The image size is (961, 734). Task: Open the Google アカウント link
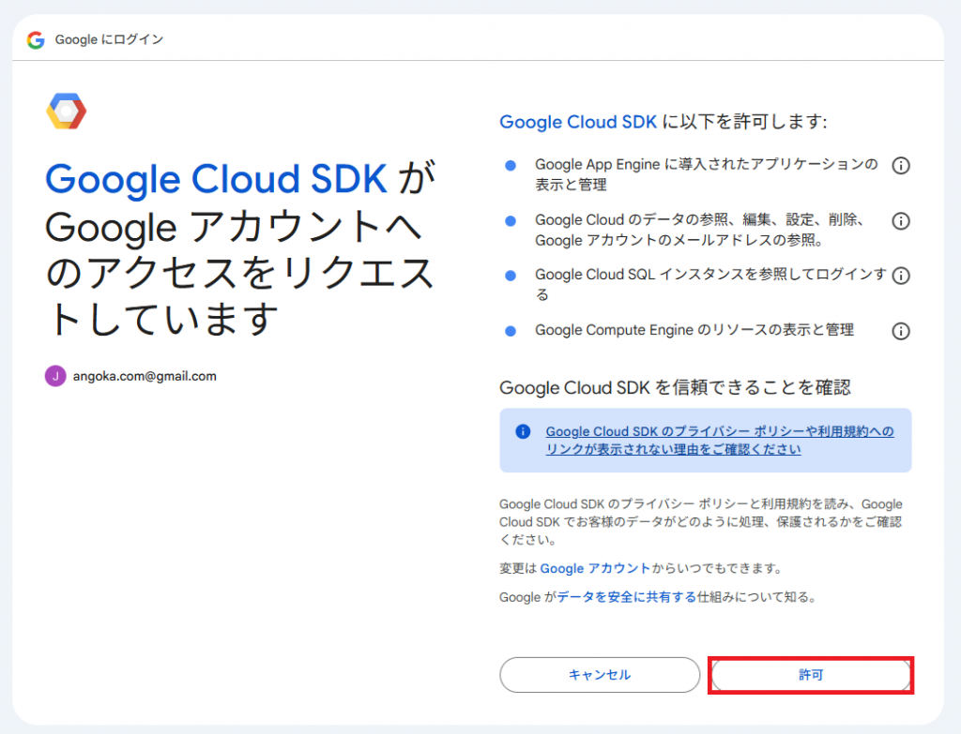pos(594,568)
